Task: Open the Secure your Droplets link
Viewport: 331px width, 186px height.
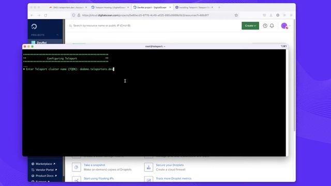Action: point(170,165)
